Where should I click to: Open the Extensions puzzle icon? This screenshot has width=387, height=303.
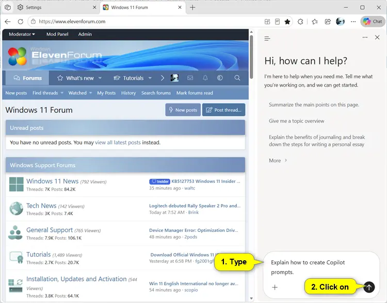[300, 22]
